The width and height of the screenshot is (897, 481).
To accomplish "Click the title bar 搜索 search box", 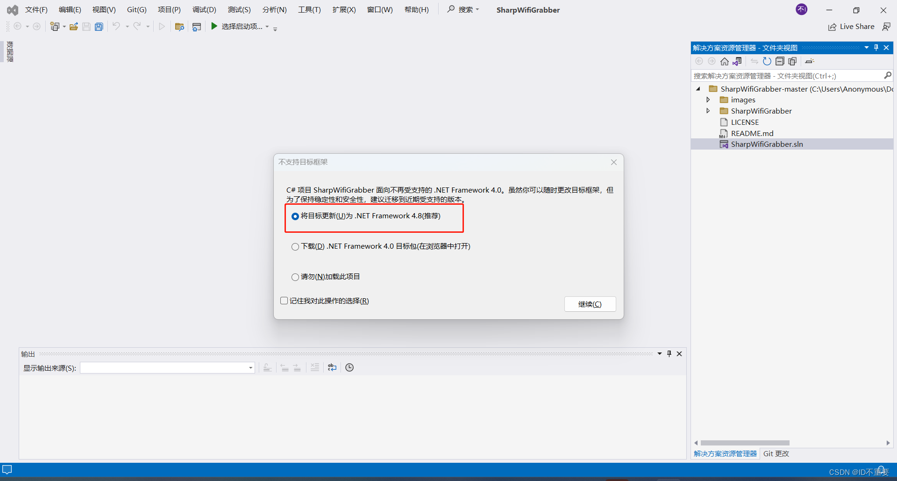I will click(x=463, y=9).
